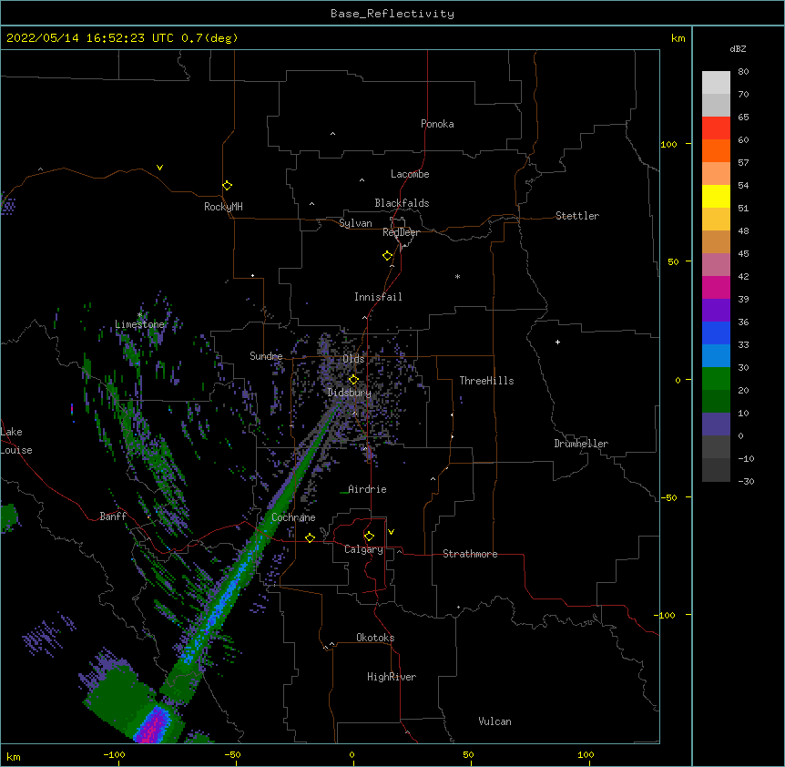Select the Strathmore label

click(x=470, y=554)
